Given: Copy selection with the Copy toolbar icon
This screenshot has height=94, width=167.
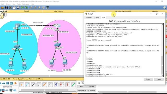Looking at the screenshot, I should [14, 8].
